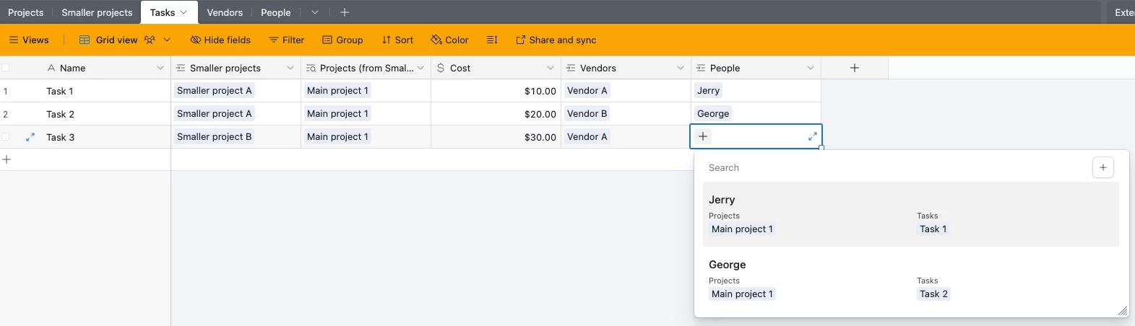Expand the Grid view options chevron
Viewport: 1135px width, 326px height.
[x=167, y=40]
